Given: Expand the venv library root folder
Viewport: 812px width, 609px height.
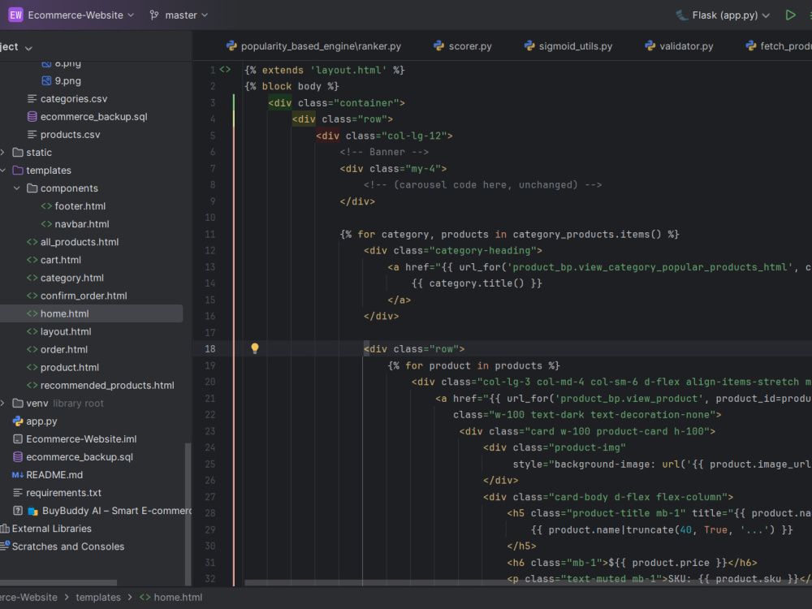Looking at the screenshot, I should 3,404.
